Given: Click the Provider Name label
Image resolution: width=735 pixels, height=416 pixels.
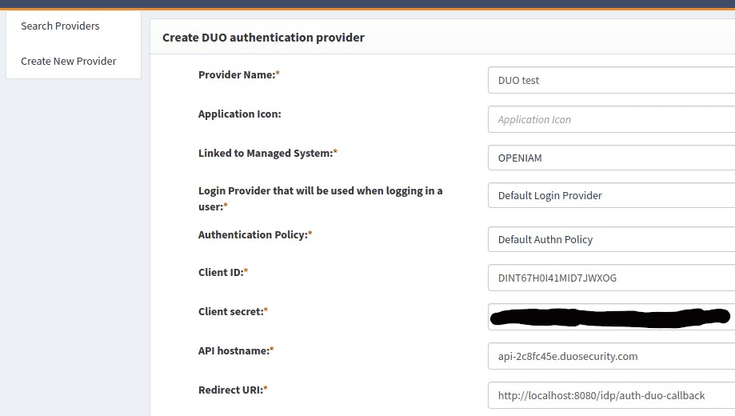Looking at the screenshot, I should click(238, 74).
